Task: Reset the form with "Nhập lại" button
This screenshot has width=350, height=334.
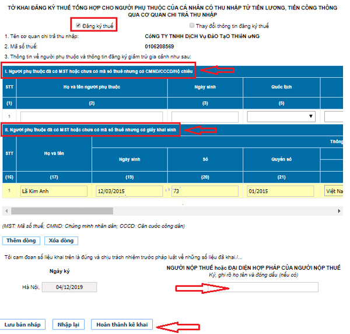Action: pos(69,324)
